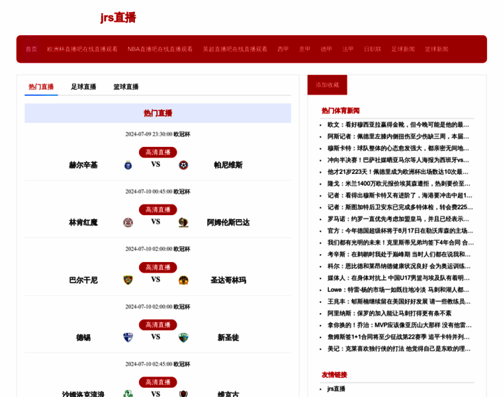Open team name 德锡
Screen dimensions: 503x397
tap(83, 337)
